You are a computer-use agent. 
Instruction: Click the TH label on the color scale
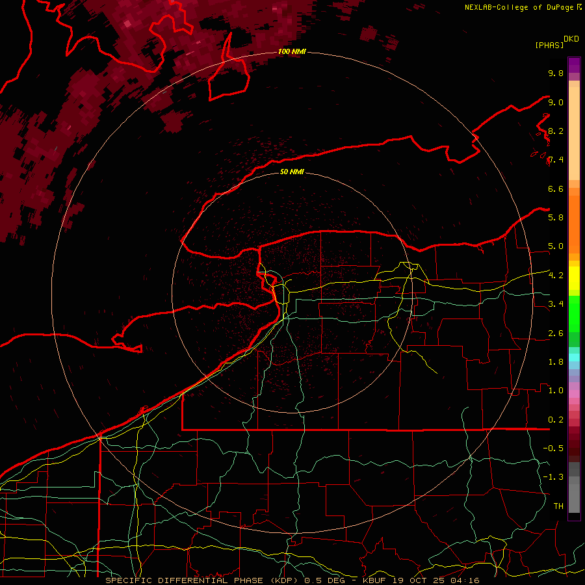[x=558, y=506]
